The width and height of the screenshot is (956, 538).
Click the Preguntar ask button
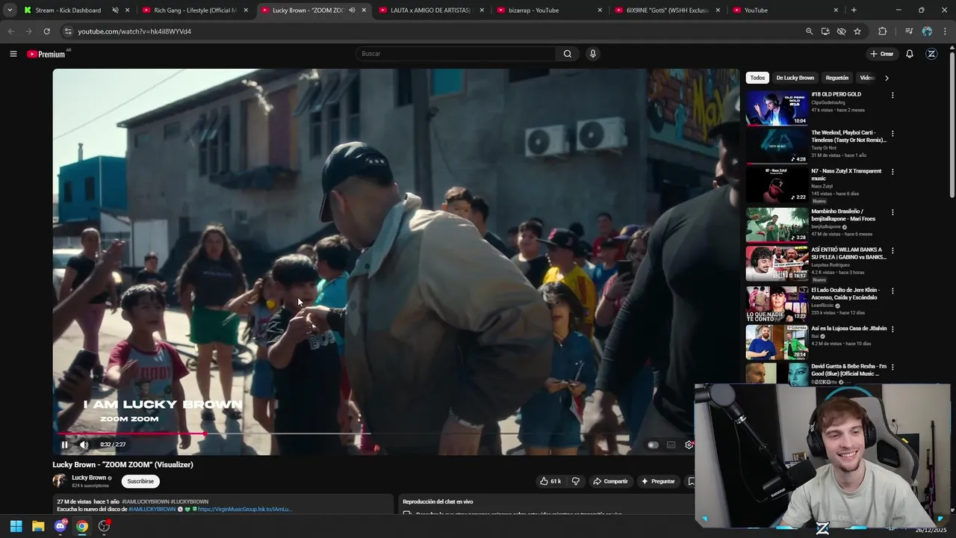(x=658, y=481)
